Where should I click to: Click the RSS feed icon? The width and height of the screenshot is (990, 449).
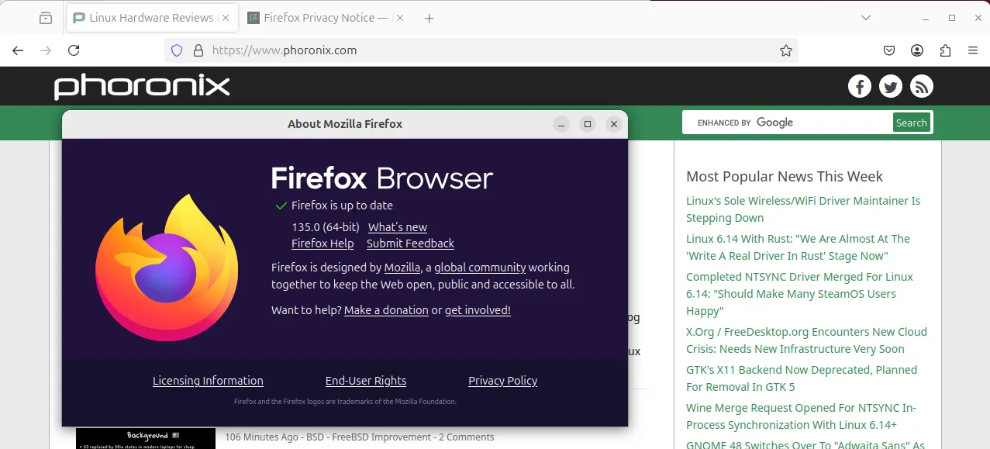(921, 86)
